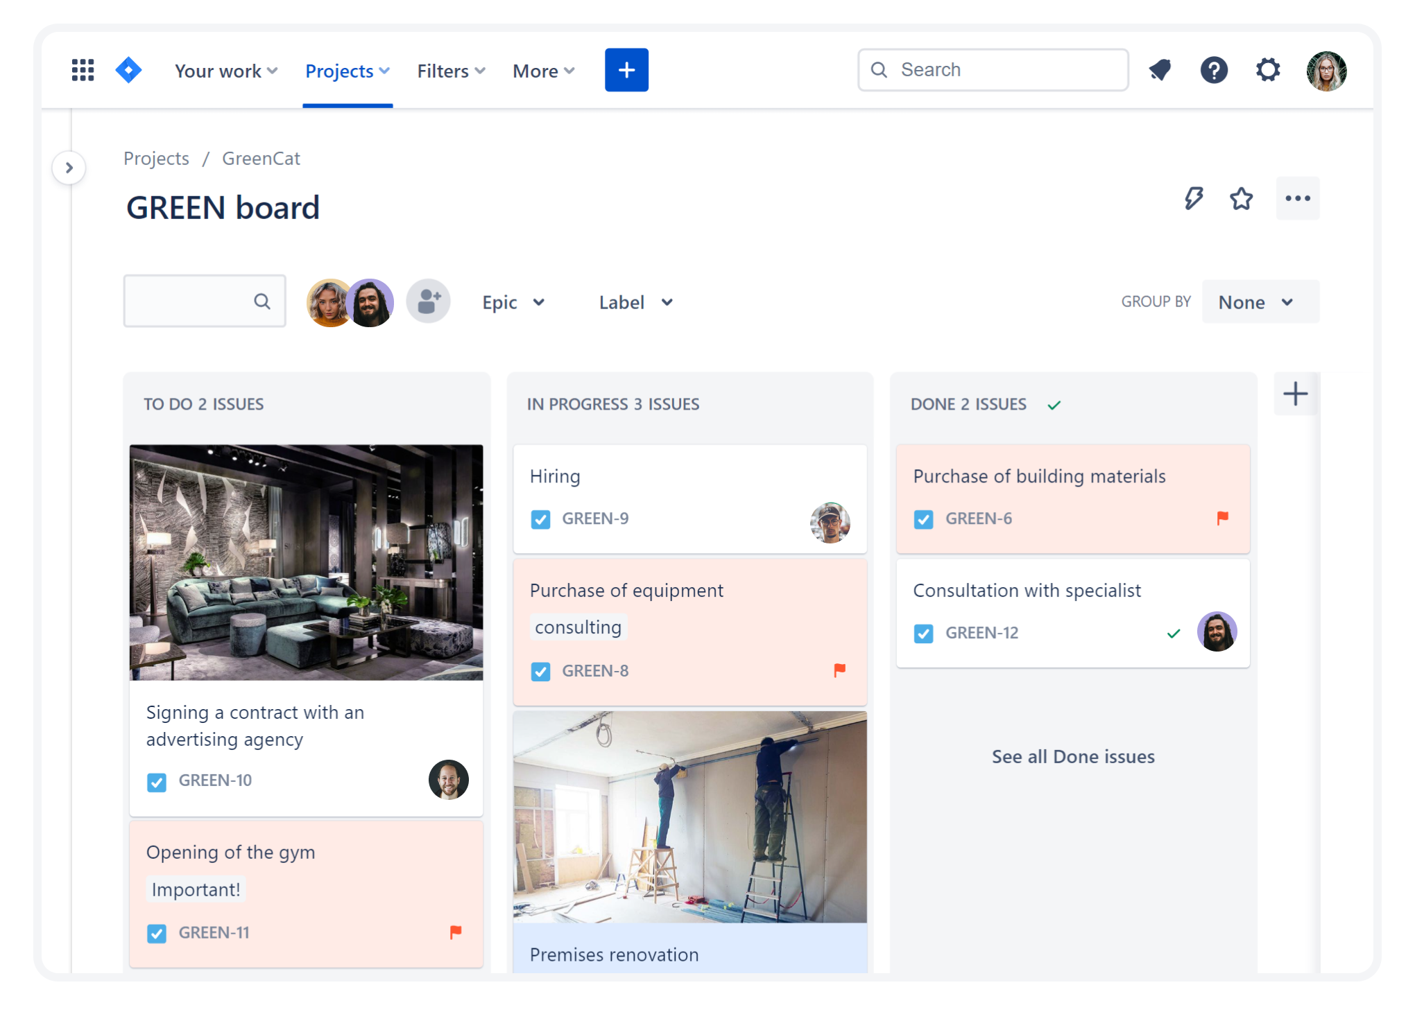The image size is (1415, 1012).
Task: Click the task checkbox icon for GREEN-12
Action: pos(924,634)
